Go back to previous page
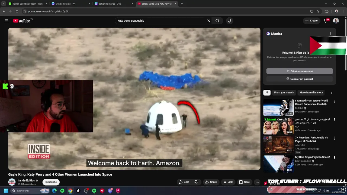 4,11
